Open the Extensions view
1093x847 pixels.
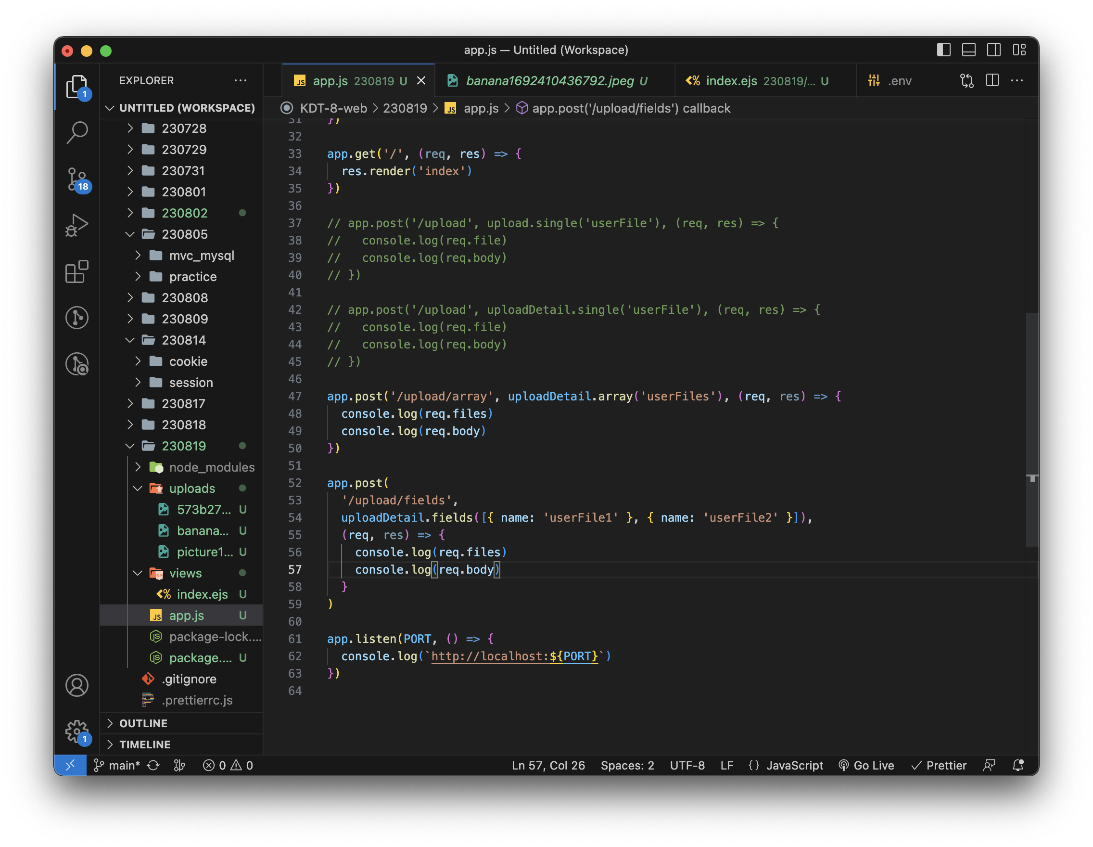76,272
